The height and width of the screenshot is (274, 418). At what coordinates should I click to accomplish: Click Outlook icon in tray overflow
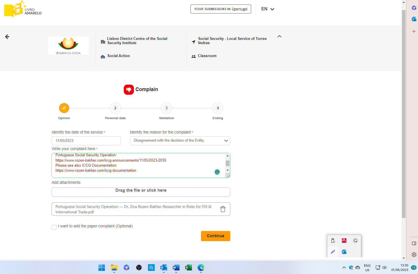pyautogui.click(x=344, y=252)
